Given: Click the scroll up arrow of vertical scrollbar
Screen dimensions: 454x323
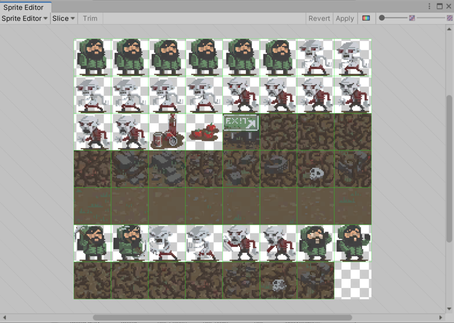Looking at the screenshot, I should 449,29.
